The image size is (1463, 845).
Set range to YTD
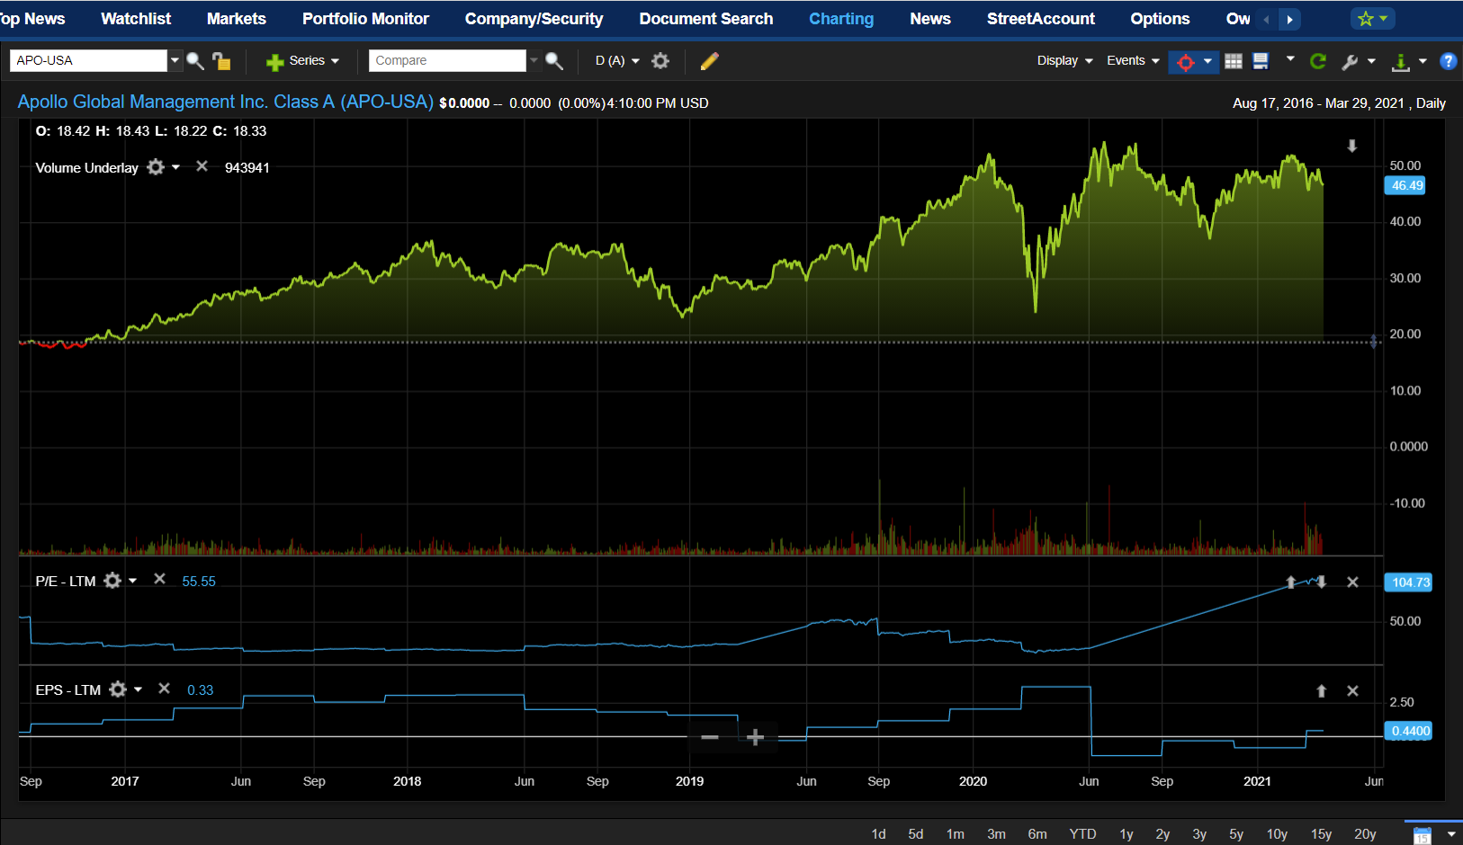[x=1082, y=834]
